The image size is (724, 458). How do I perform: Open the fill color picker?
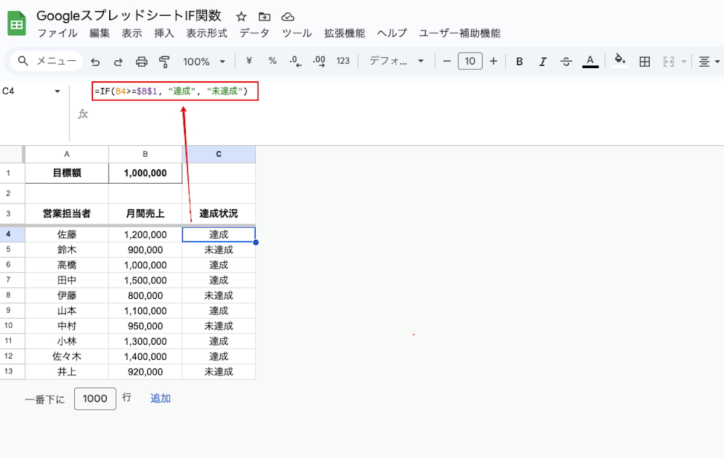(620, 60)
